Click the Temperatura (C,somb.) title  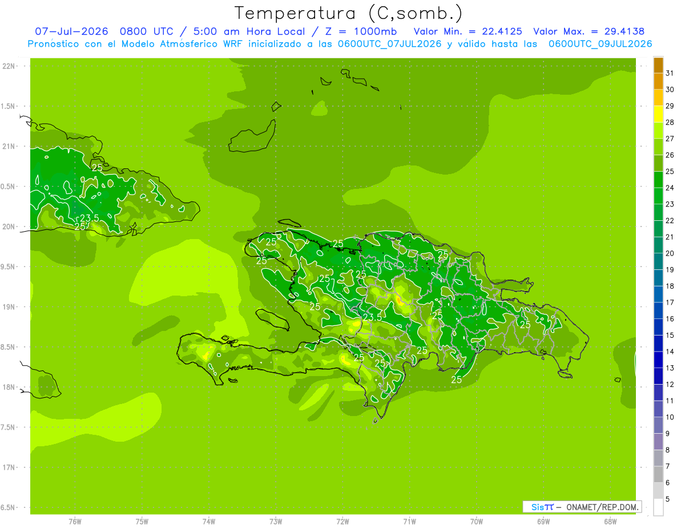tap(349, 13)
